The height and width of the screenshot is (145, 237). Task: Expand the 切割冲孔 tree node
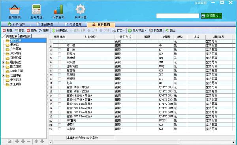point(3,75)
